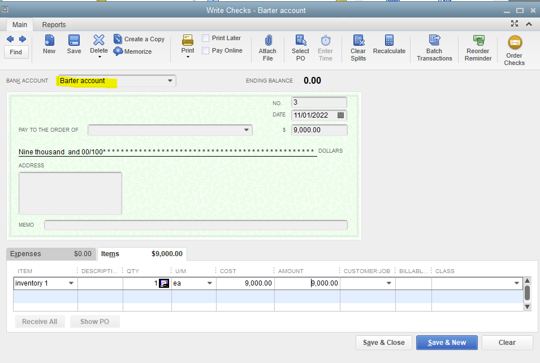
Task: Click Create a Copy
Action: [139, 39]
